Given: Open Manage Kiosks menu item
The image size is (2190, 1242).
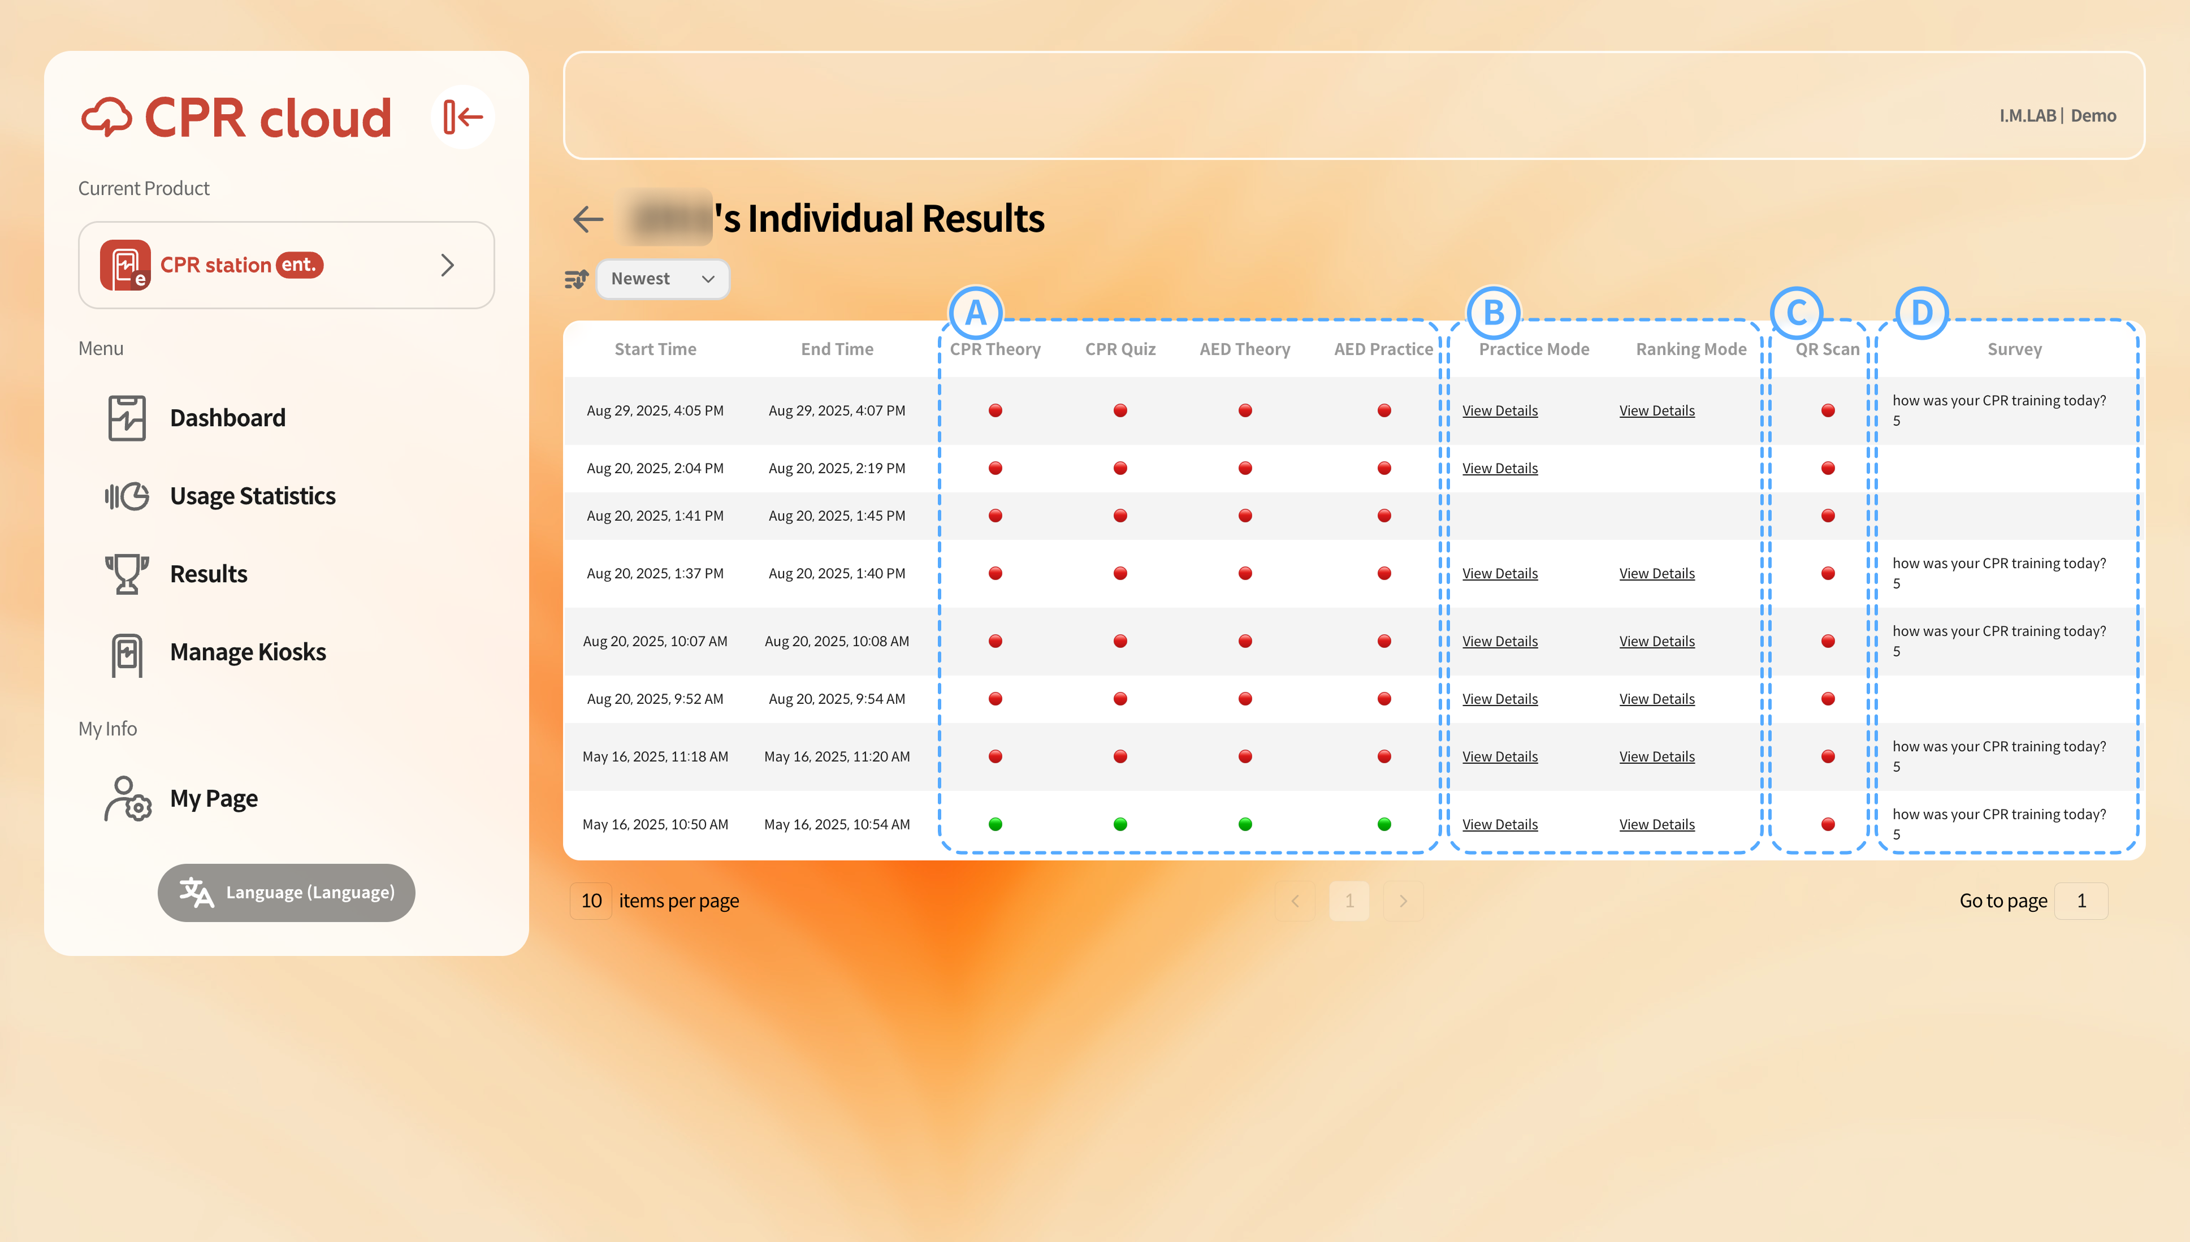Looking at the screenshot, I should tap(247, 652).
